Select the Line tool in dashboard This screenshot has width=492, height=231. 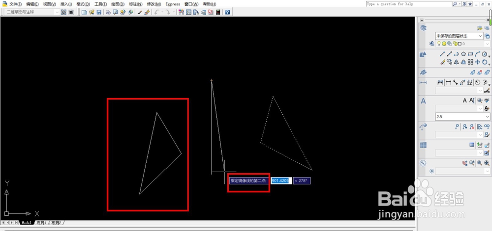tap(442, 54)
